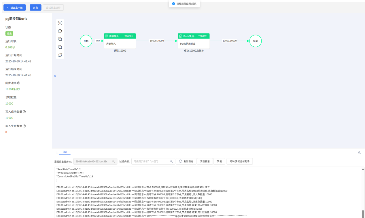365x218 pixels.
Task: Click search icon in filter content field
Action: click(x=171, y=161)
